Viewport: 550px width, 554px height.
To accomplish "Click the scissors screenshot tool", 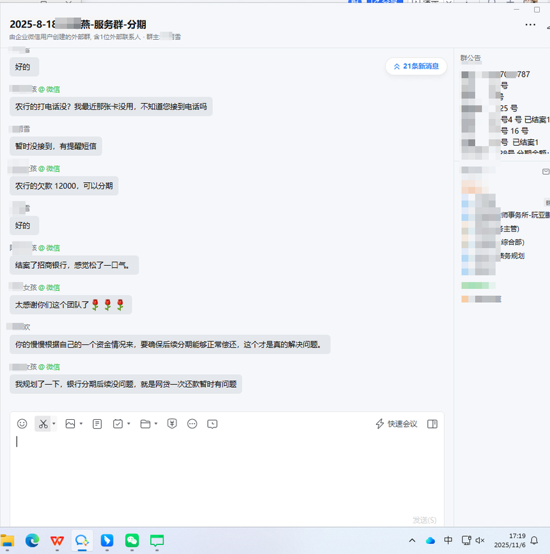I will [x=43, y=424].
